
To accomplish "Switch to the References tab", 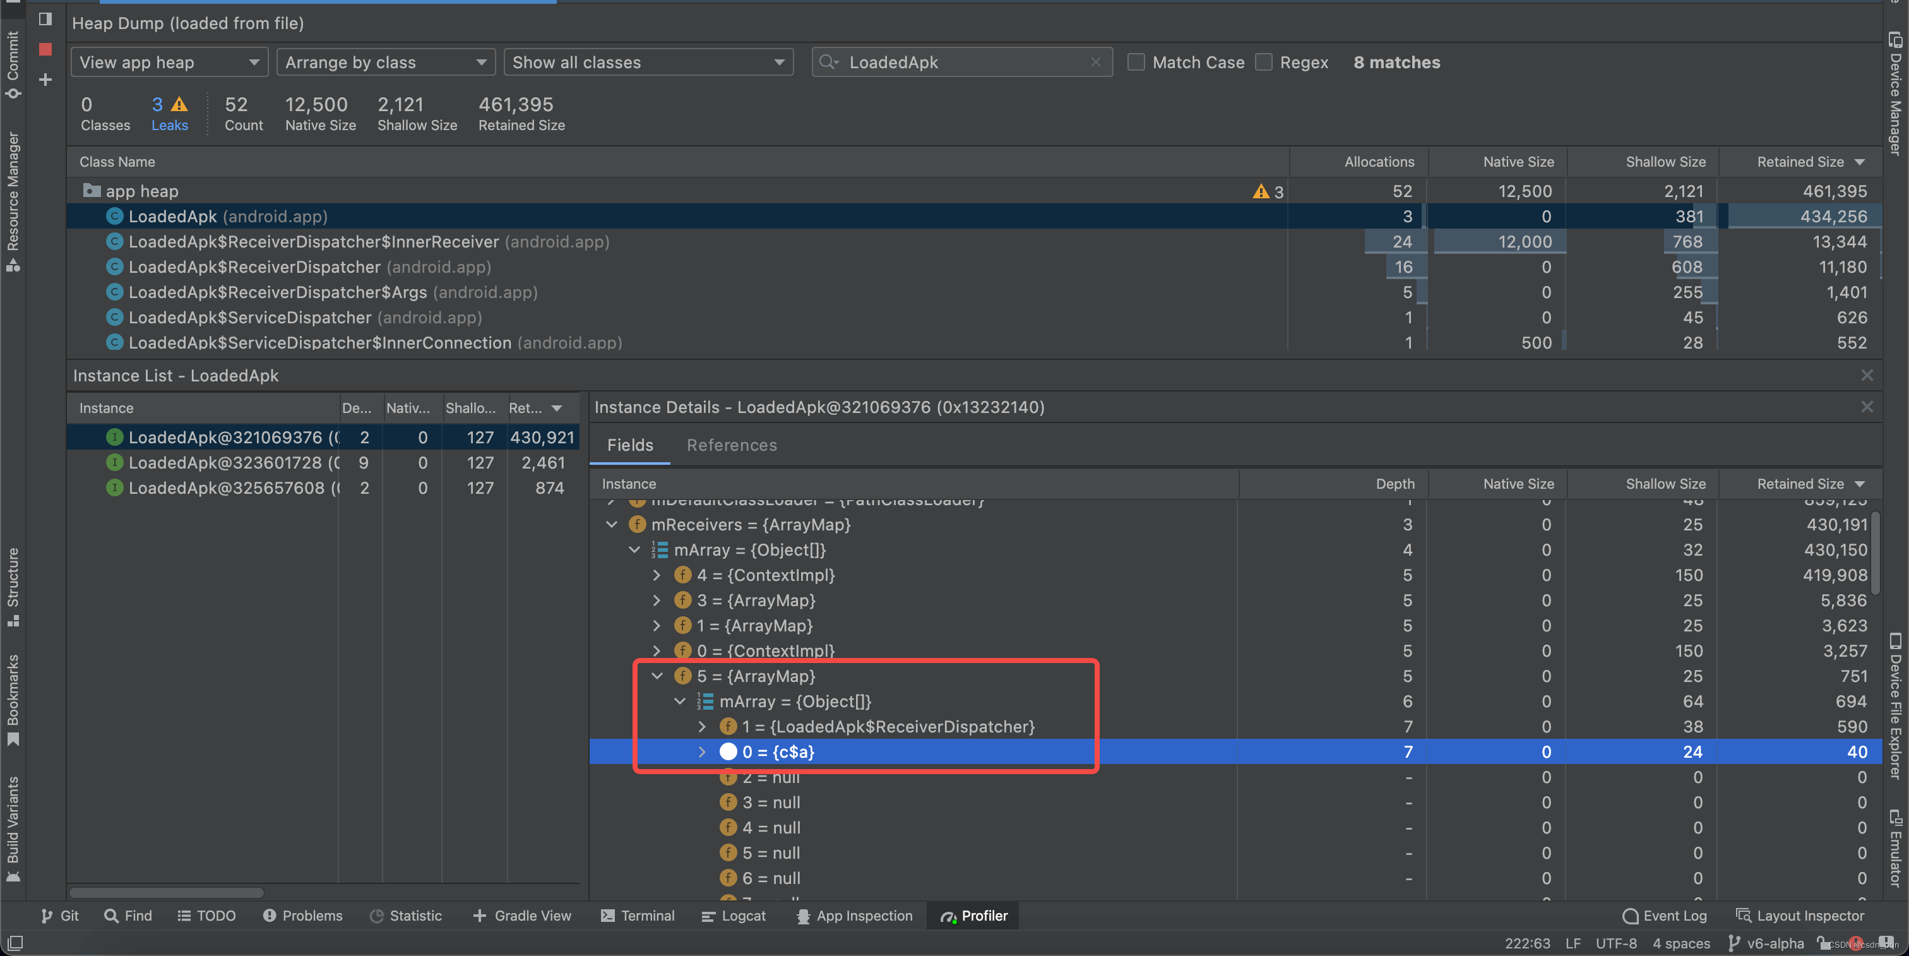I will pos(732,445).
